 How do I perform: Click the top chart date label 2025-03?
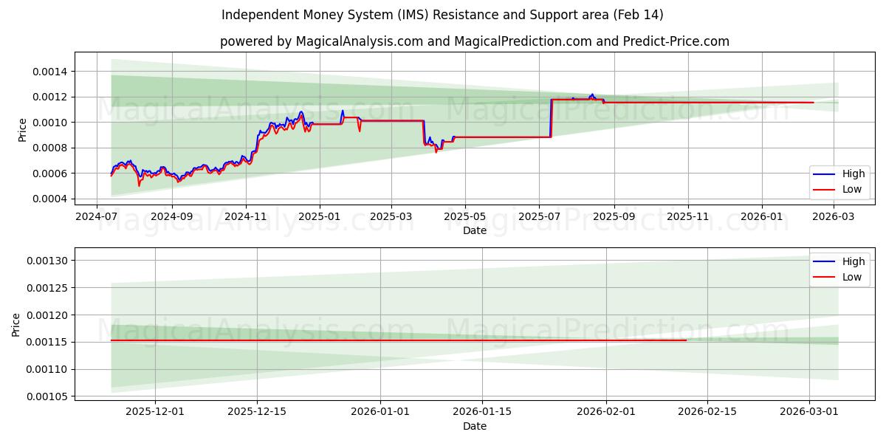pos(391,216)
